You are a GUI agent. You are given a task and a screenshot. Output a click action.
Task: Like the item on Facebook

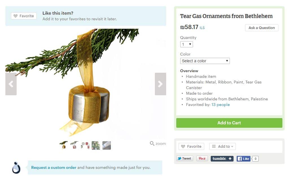(243, 159)
